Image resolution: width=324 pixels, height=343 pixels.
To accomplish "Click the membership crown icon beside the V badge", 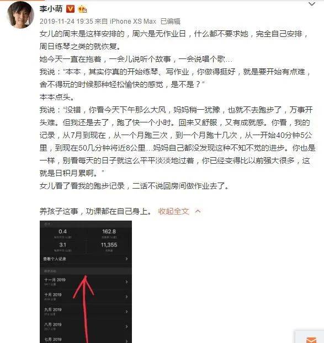I will point(82,9).
